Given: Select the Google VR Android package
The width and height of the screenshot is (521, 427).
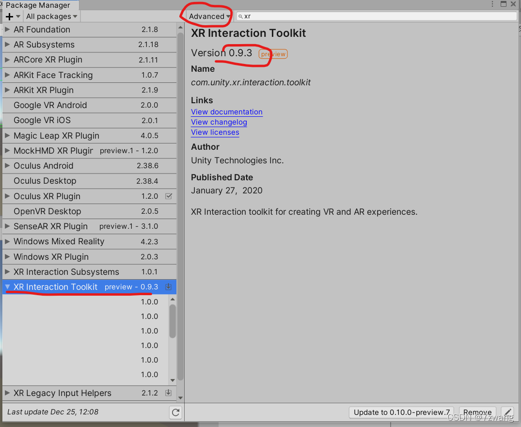Looking at the screenshot, I should point(89,105).
